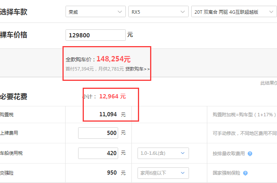Screen dimensions: 277x183
Task: Click the 首付57,394元 text
Action: 80,69
